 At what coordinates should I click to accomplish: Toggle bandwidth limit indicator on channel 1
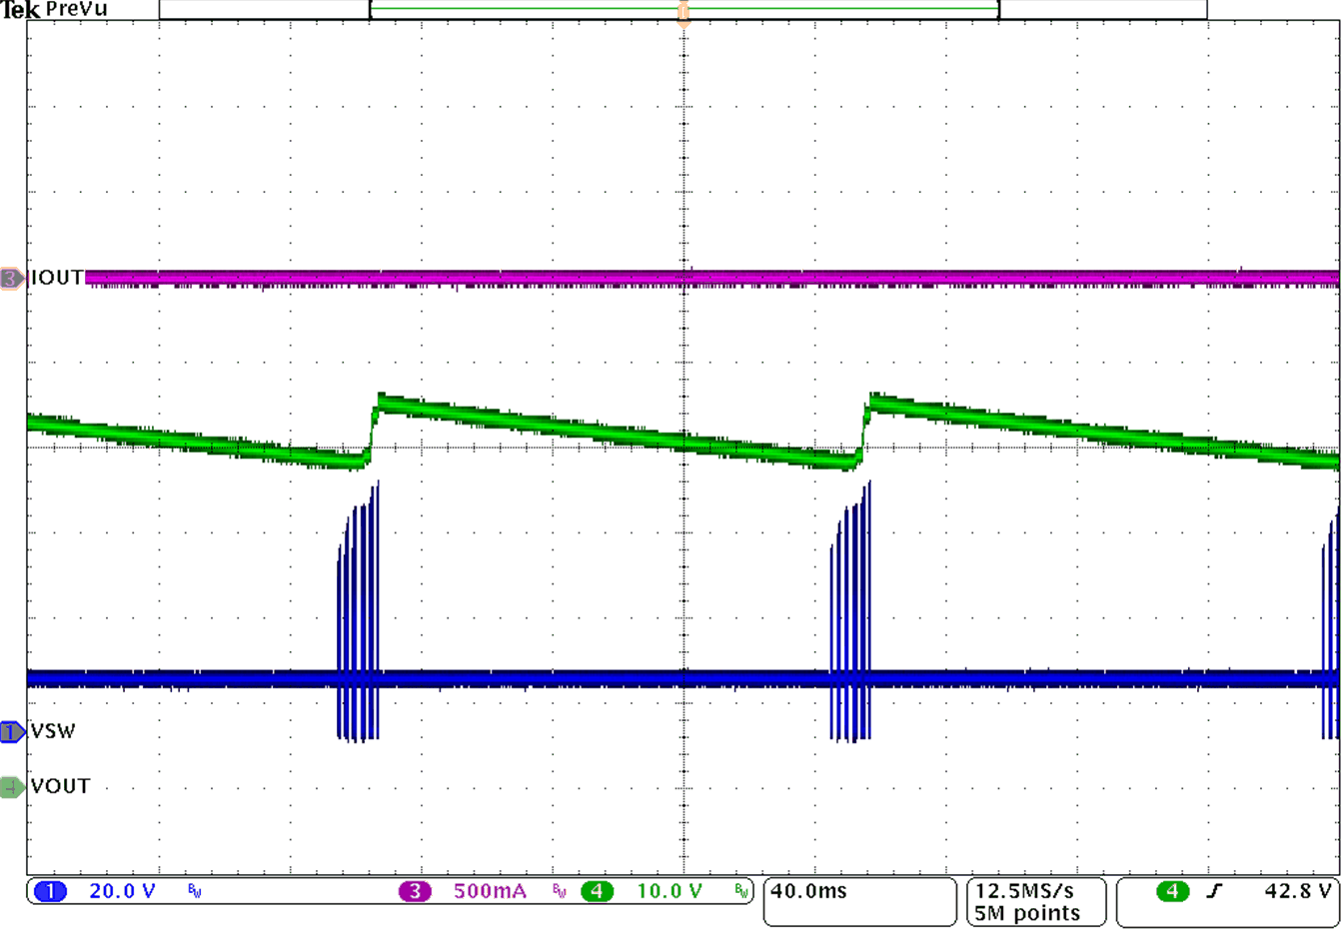[x=193, y=889]
